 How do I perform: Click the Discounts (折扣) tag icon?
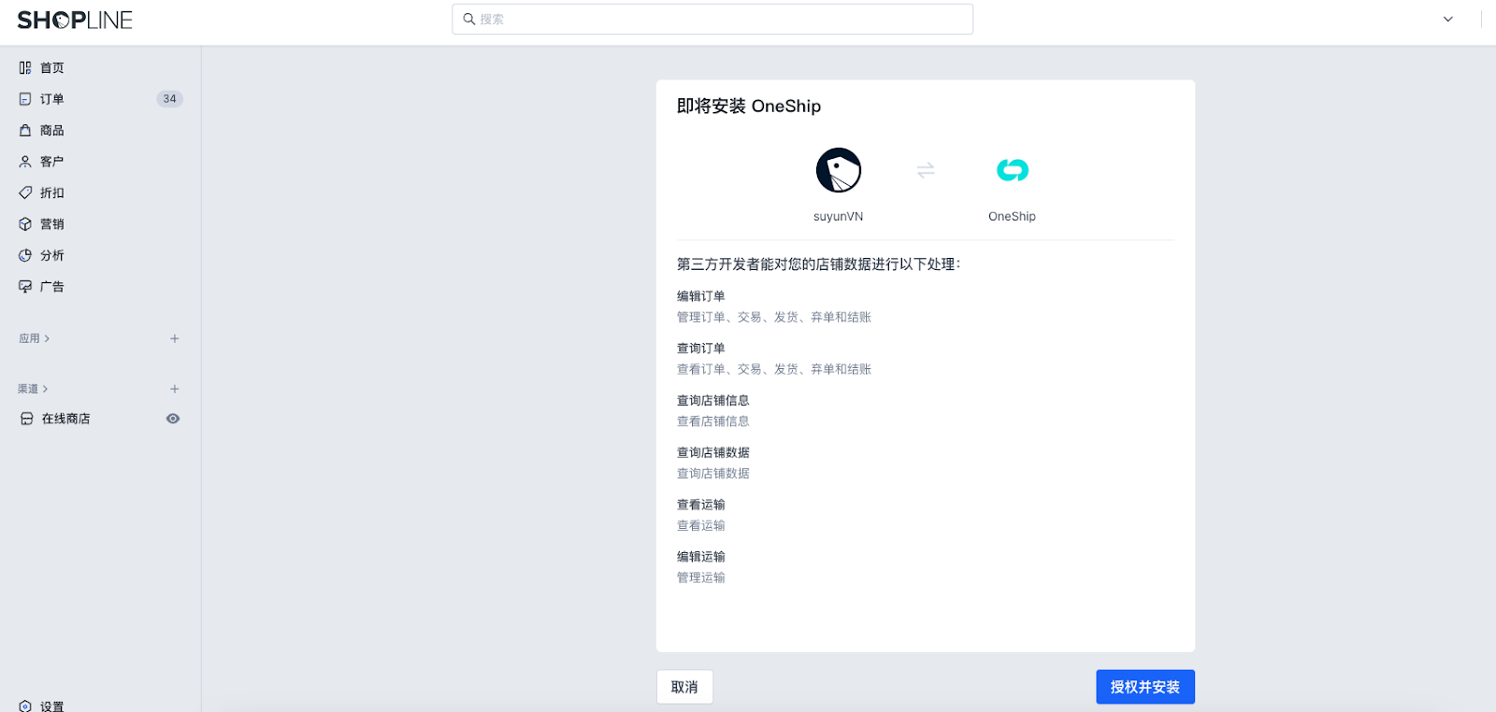25,192
